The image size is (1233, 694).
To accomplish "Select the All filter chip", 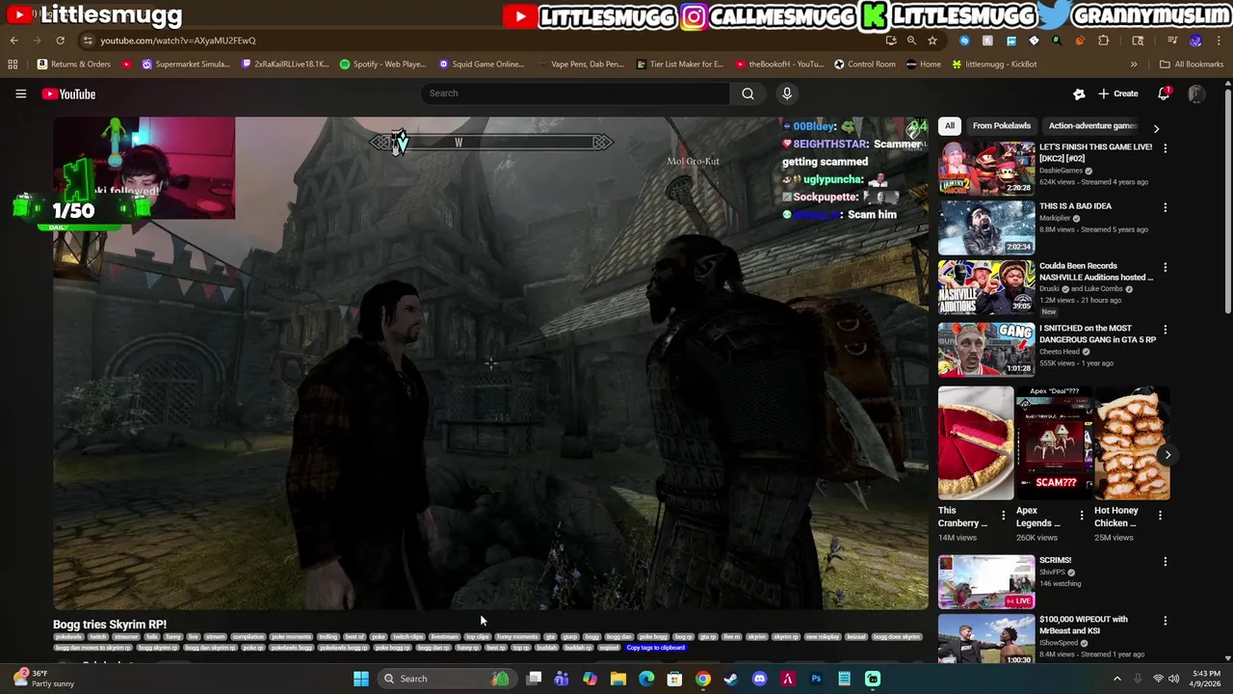I will click(x=949, y=125).
